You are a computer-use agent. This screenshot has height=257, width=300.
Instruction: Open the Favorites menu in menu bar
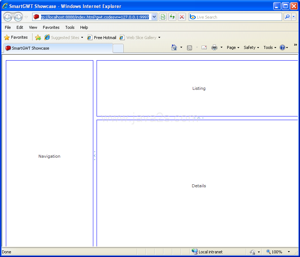point(51,27)
